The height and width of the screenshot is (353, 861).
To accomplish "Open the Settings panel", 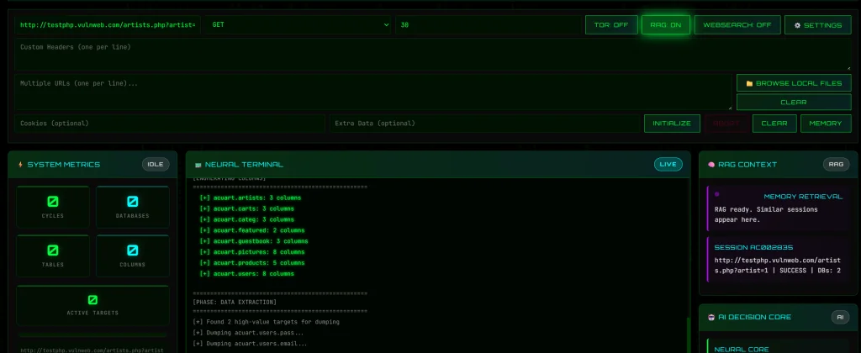I will 817,25.
